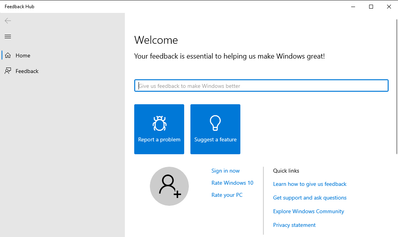Click the Quick links heading
Image resolution: width=398 pixels, height=237 pixels.
point(286,171)
